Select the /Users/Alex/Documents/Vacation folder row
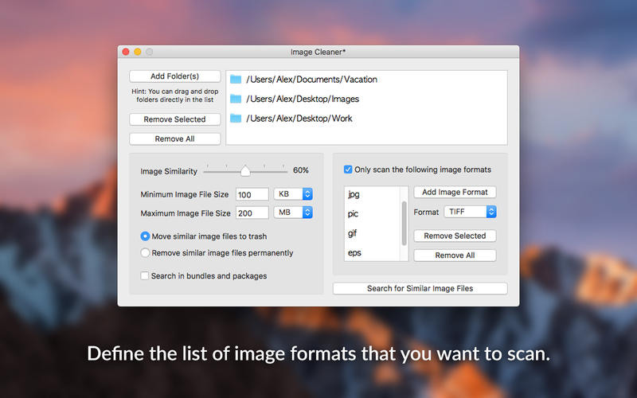The width and height of the screenshot is (637, 398). tap(366, 80)
